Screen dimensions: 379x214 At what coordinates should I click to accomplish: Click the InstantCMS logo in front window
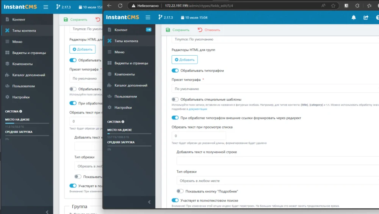122,17
